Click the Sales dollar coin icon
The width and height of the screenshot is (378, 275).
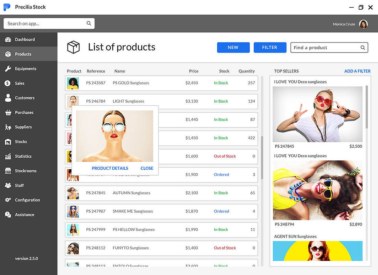coord(8,83)
